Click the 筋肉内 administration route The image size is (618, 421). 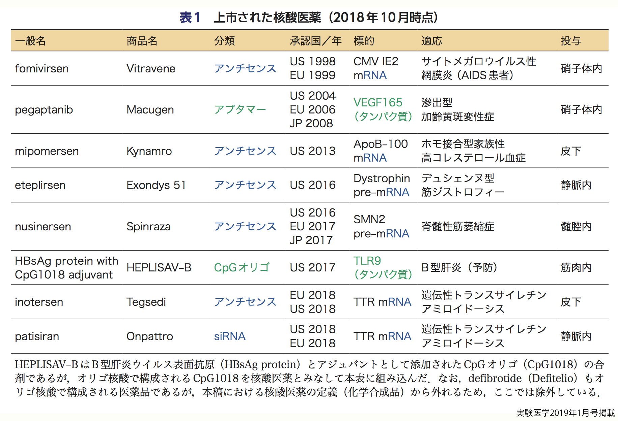click(x=576, y=267)
